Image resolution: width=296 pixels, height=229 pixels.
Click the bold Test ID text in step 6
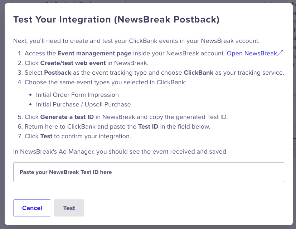tap(147, 127)
